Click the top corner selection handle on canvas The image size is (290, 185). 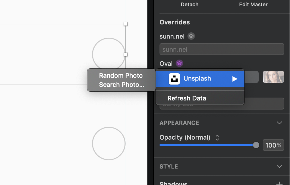click(x=126, y=24)
